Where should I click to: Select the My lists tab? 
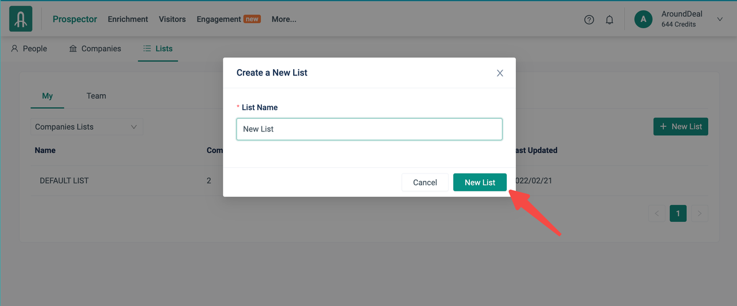pyautogui.click(x=47, y=96)
